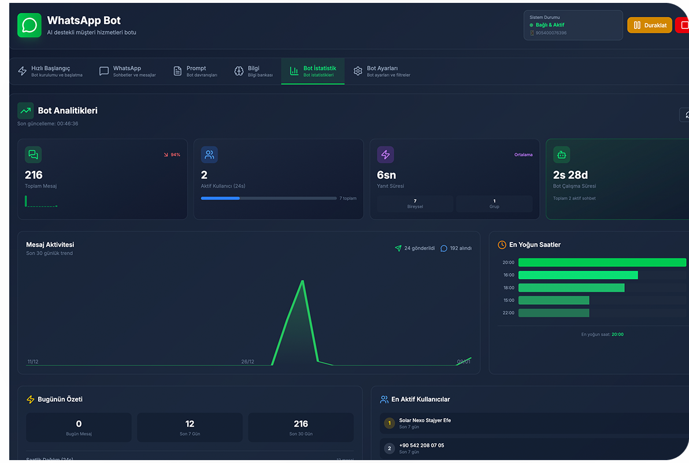Screen dimensions: 689x463
Task: Click the blue active users progress bar
Action: [220, 198]
